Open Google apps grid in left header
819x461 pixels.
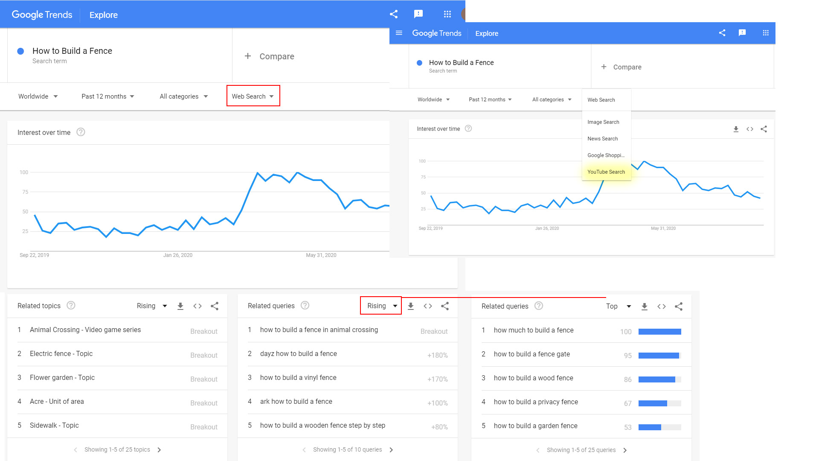coord(447,14)
